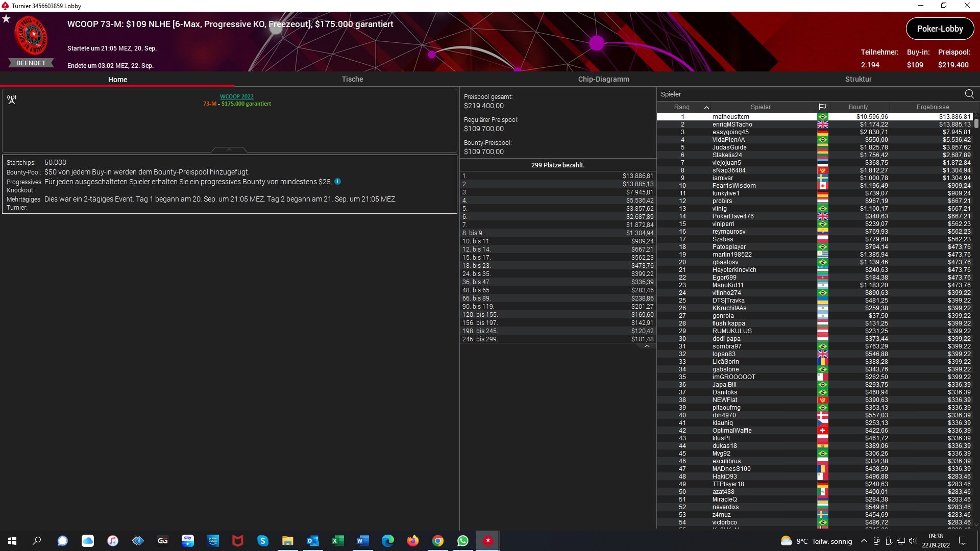Select player MADnesS100 in the list
The image size is (980, 551).
point(815,469)
